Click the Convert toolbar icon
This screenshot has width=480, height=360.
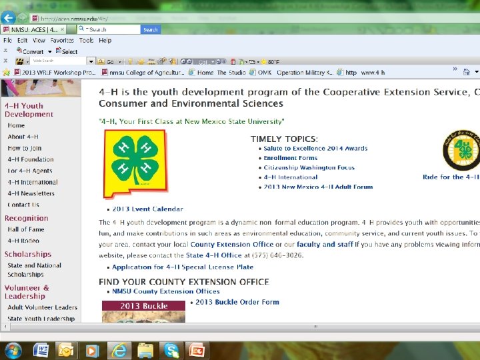(19, 51)
